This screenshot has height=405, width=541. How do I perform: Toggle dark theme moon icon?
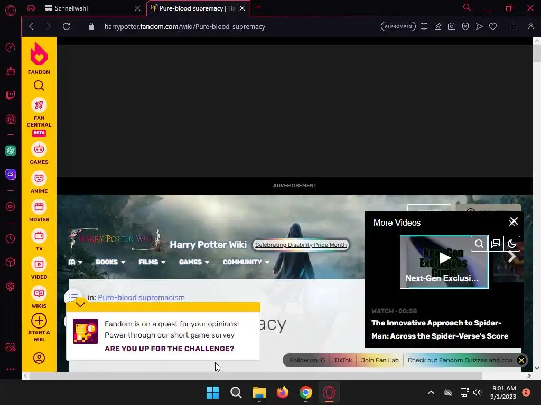512,244
